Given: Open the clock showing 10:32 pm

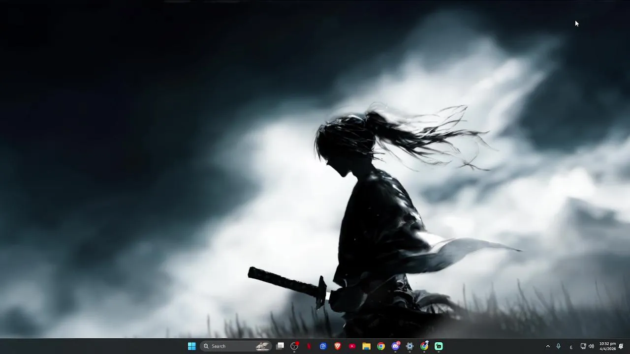Looking at the screenshot, I should tap(607, 346).
